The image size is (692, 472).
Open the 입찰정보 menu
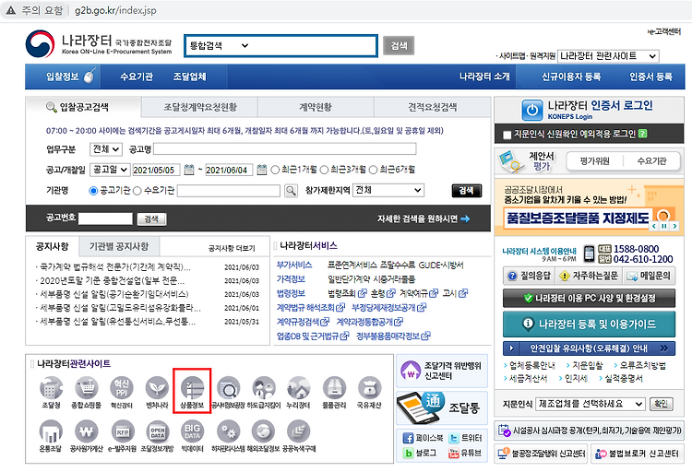coord(62,77)
